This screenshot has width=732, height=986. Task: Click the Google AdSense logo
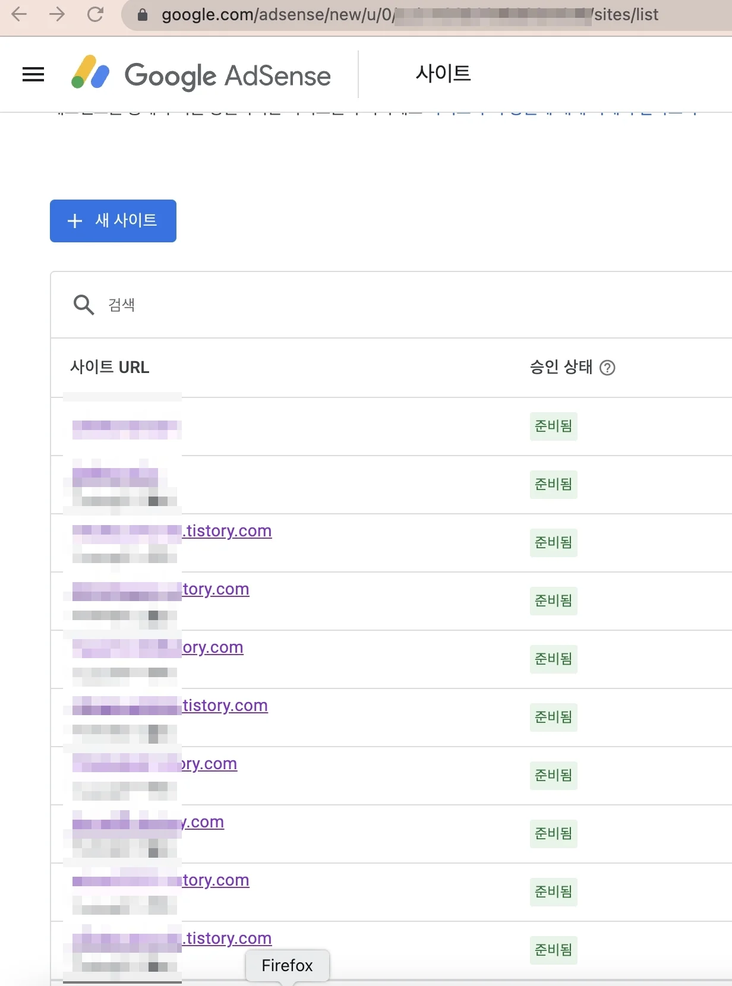pos(202,74)
